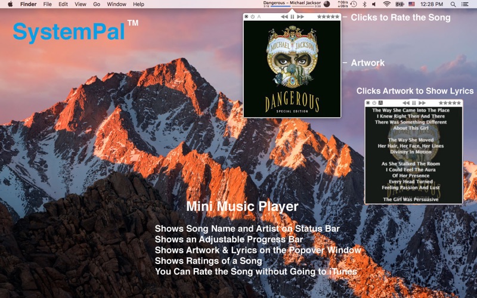Click lyric line 'I Could Feel The Aura'
Image resolution: width=477 pixels, height=298 pixels.
[x=411, y=170]
